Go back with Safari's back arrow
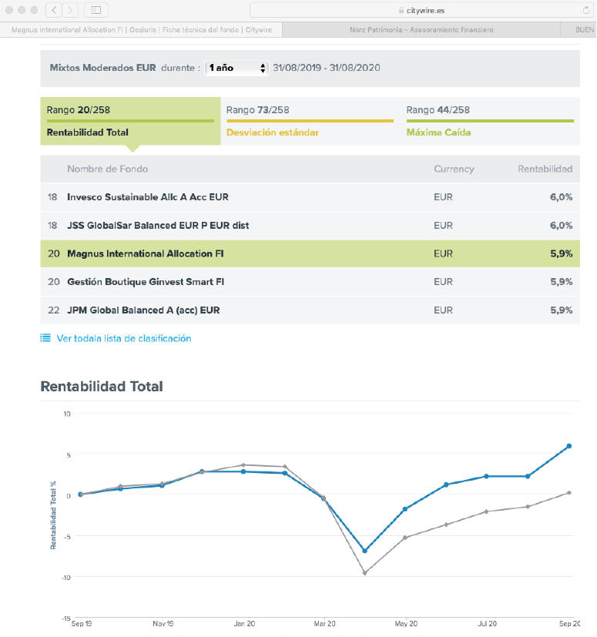The height and width of the screenshot is (637, 597). click(x=54, y=10)
